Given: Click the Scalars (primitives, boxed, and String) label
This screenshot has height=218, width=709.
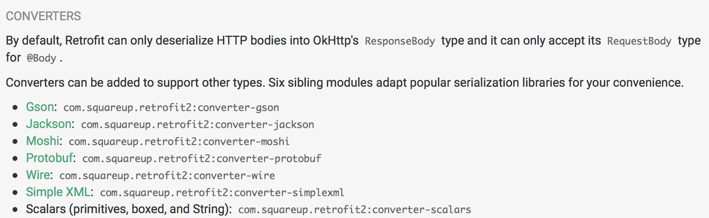Looking at the screenshot, I should (128, 209).
